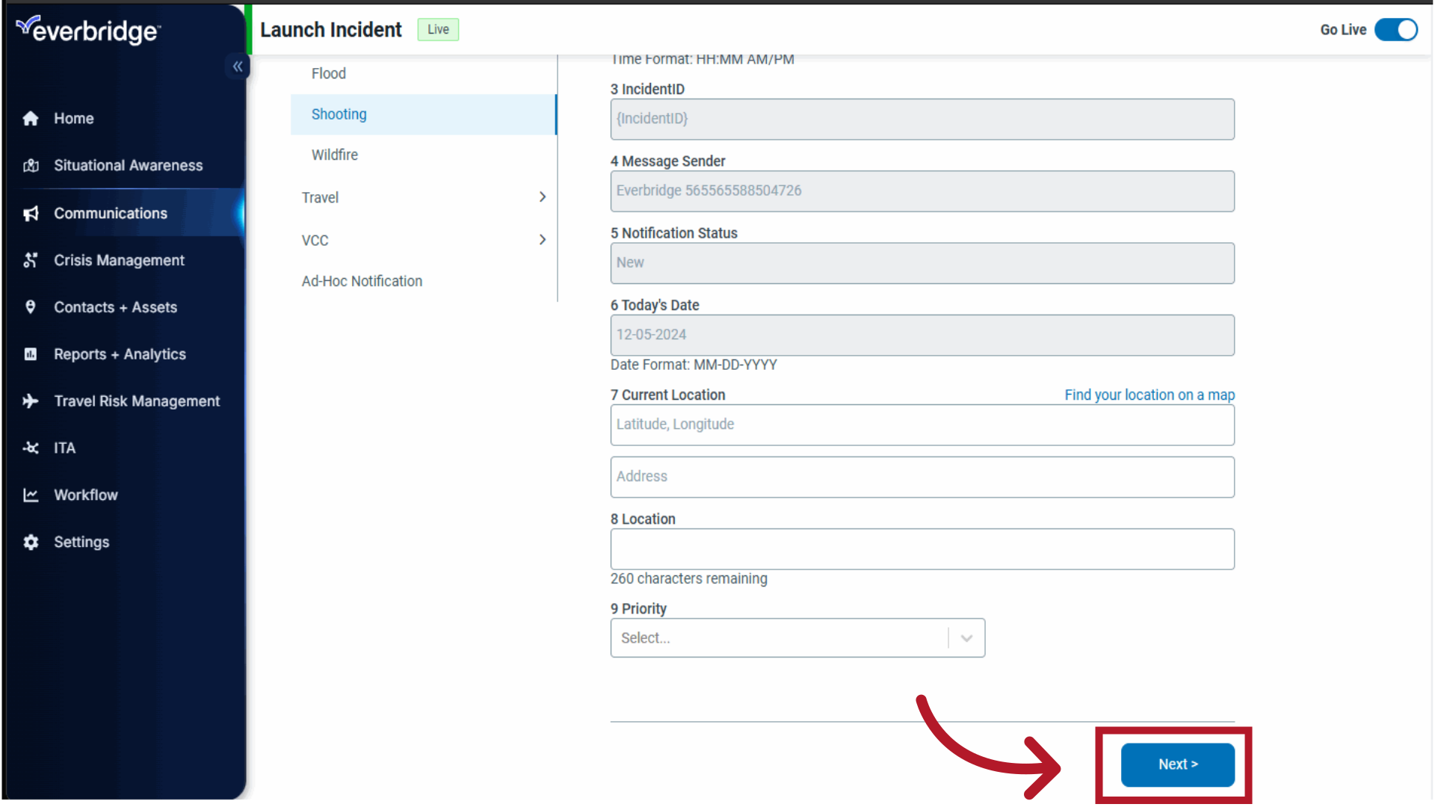Click the Location description text area

pos(922,548)
